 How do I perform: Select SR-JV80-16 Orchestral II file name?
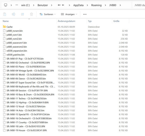pyautogui.click(x=29, y=118)
